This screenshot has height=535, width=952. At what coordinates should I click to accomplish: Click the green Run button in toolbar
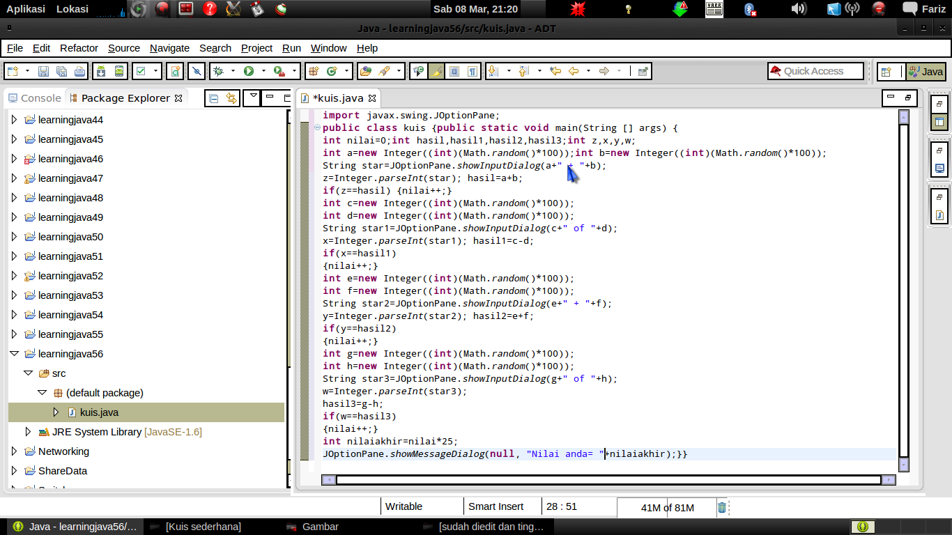coord(248,71)
